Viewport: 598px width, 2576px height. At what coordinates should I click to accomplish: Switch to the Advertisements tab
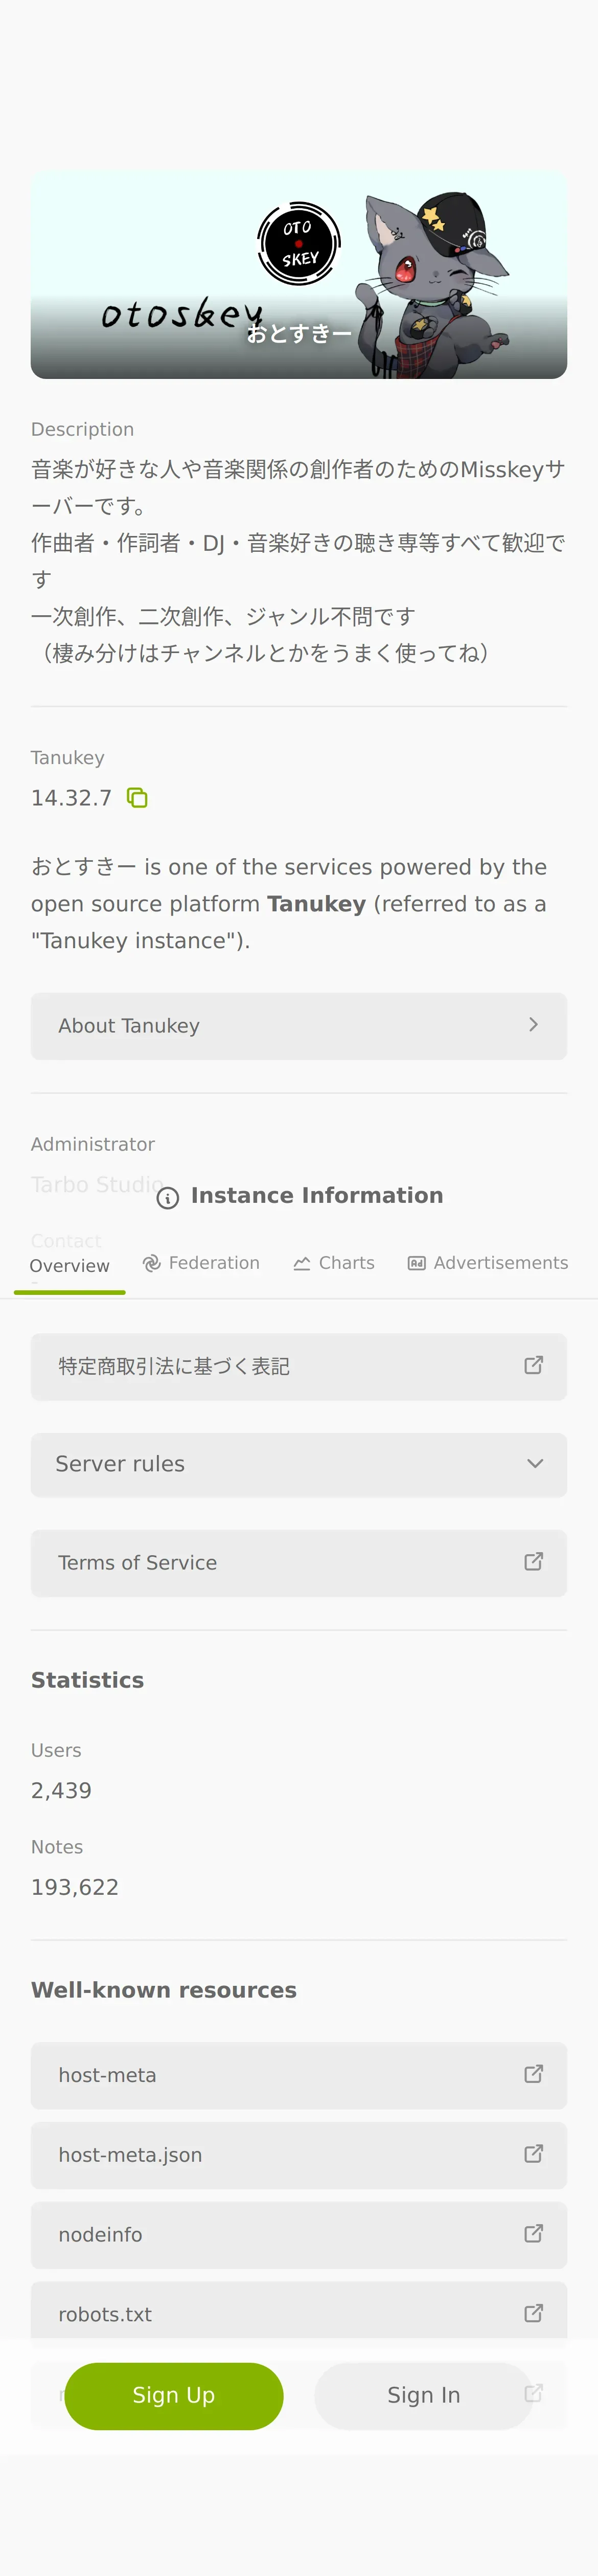coord(488,1263)
